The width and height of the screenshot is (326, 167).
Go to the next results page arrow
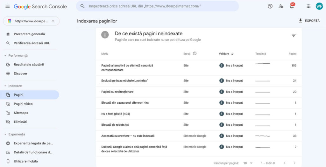[294, 163]
